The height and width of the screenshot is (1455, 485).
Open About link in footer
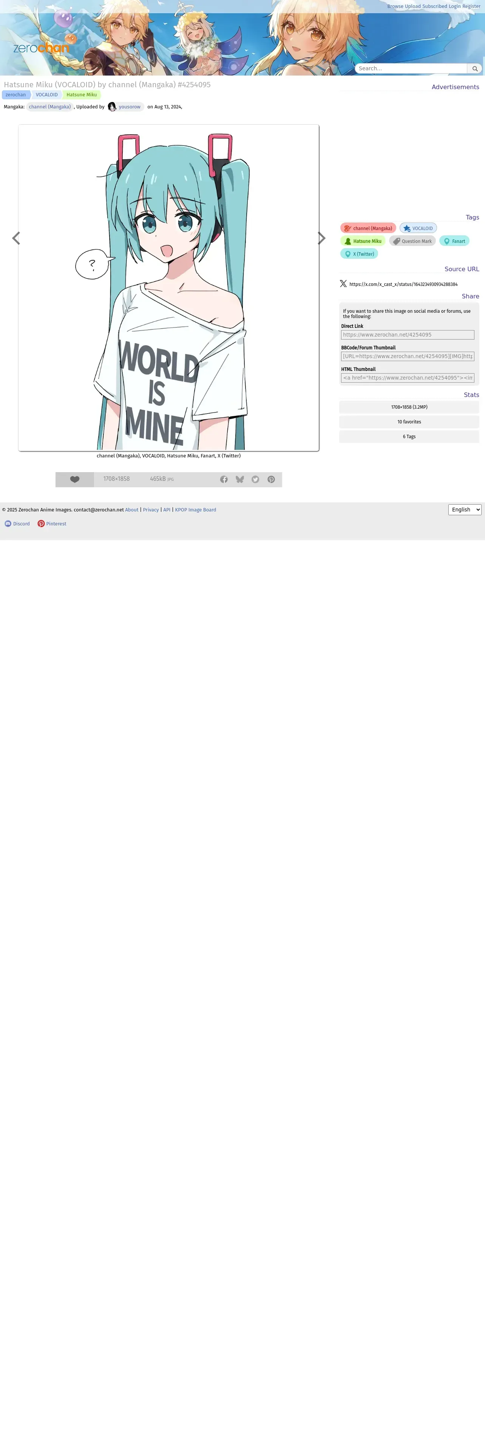(x=131, y=510)
